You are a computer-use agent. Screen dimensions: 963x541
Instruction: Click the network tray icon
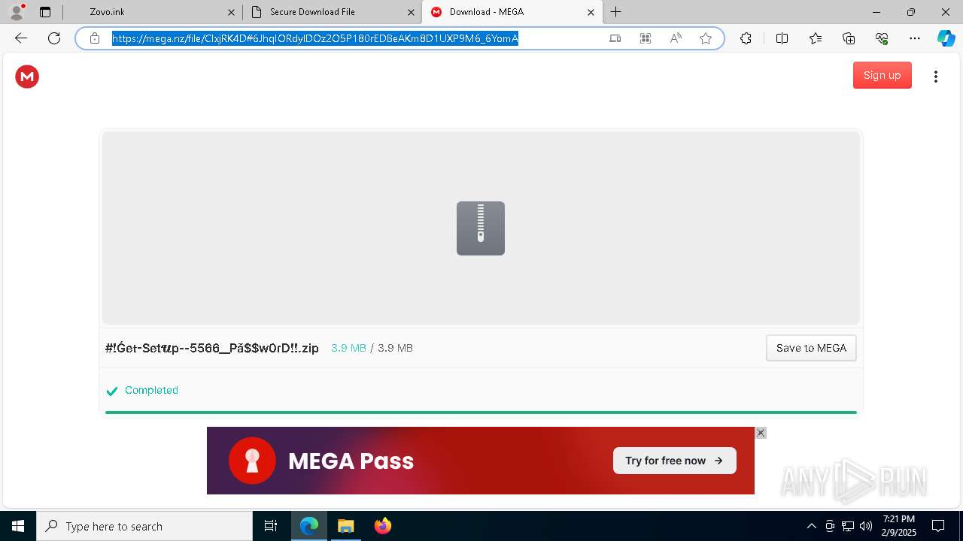[848, 526]
